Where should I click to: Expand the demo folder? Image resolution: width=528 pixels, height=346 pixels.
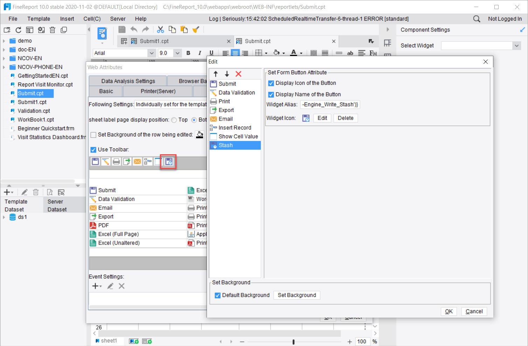4,41
